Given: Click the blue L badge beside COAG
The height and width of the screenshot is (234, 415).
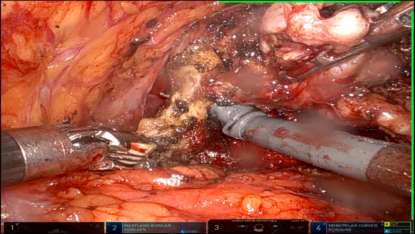Looking at the screenshot, I should point(183,231).
